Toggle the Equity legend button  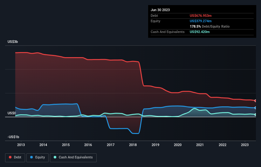(38, 157)
